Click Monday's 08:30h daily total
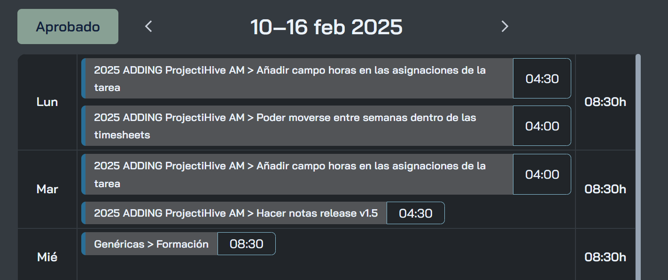 click(x=605, y=102)
